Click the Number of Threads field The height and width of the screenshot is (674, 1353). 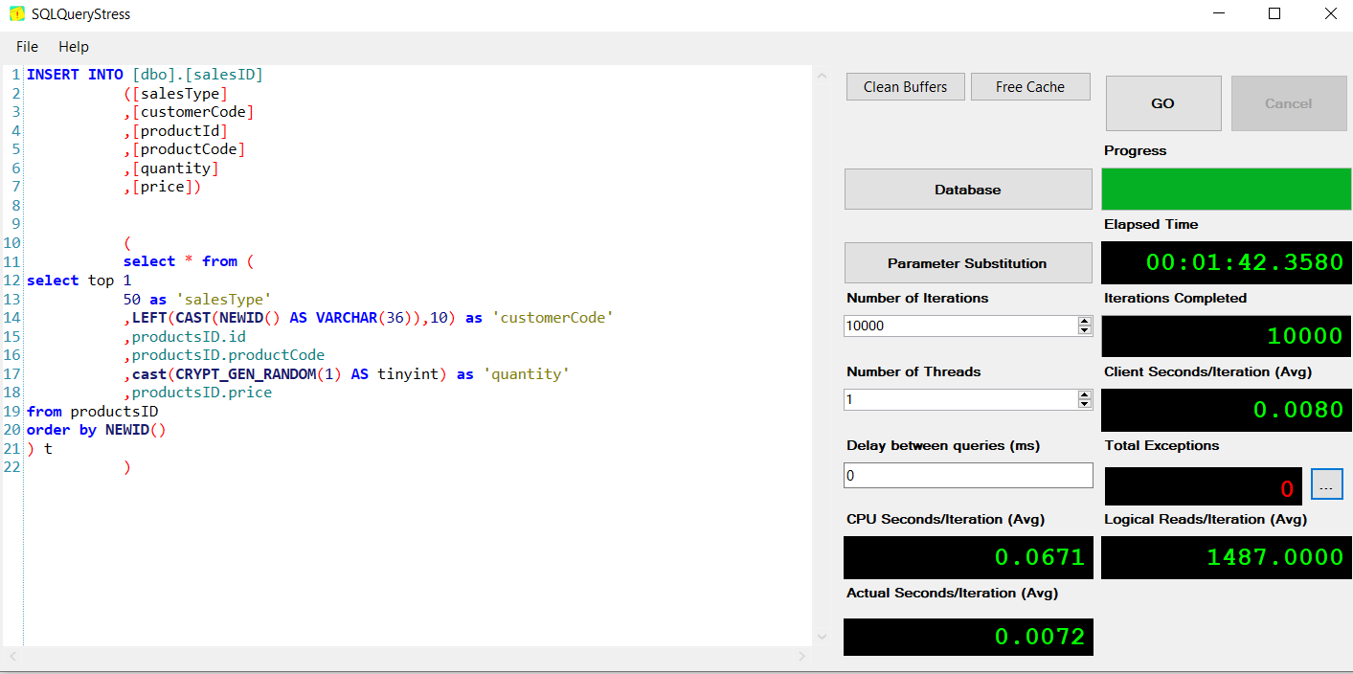coord(960,399)
